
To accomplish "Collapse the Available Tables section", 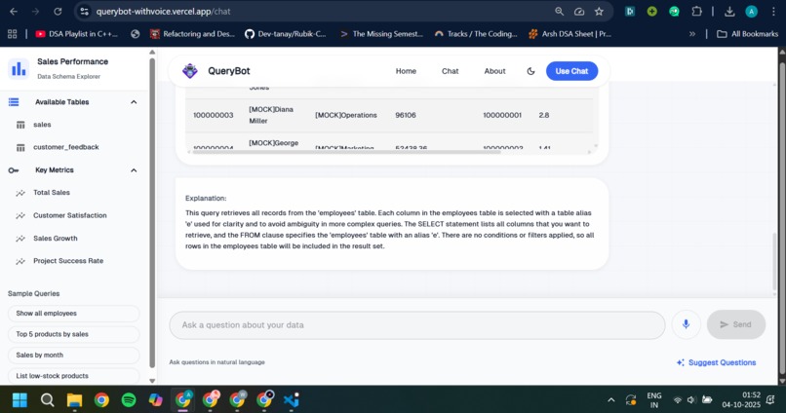I will click(x=134, y=102).
